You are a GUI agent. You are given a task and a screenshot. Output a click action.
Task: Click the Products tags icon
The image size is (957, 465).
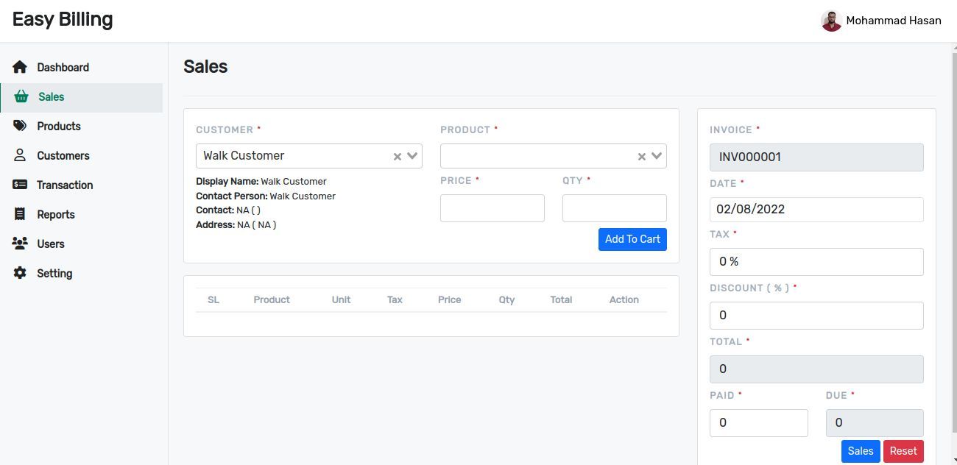(20, 126)
